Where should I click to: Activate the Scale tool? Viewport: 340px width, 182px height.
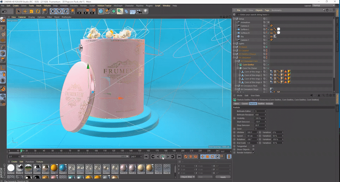point(32,11)
